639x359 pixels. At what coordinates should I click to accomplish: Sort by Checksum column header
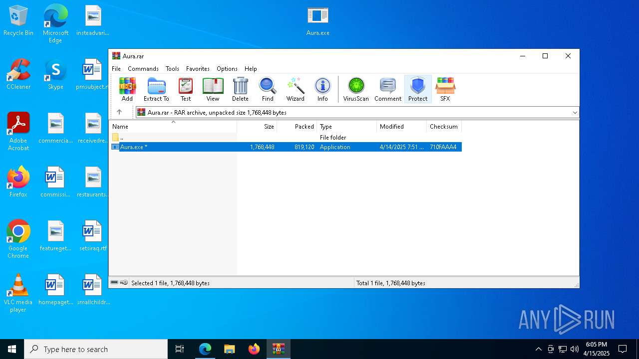(x=444, y=127)
